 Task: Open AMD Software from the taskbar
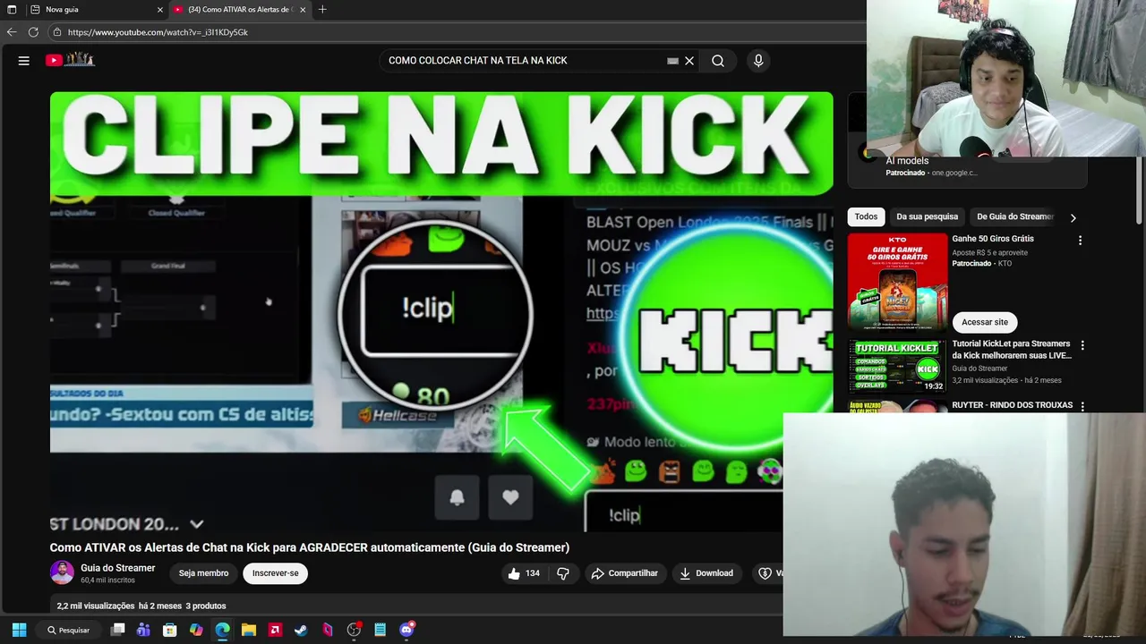(275, 630)
